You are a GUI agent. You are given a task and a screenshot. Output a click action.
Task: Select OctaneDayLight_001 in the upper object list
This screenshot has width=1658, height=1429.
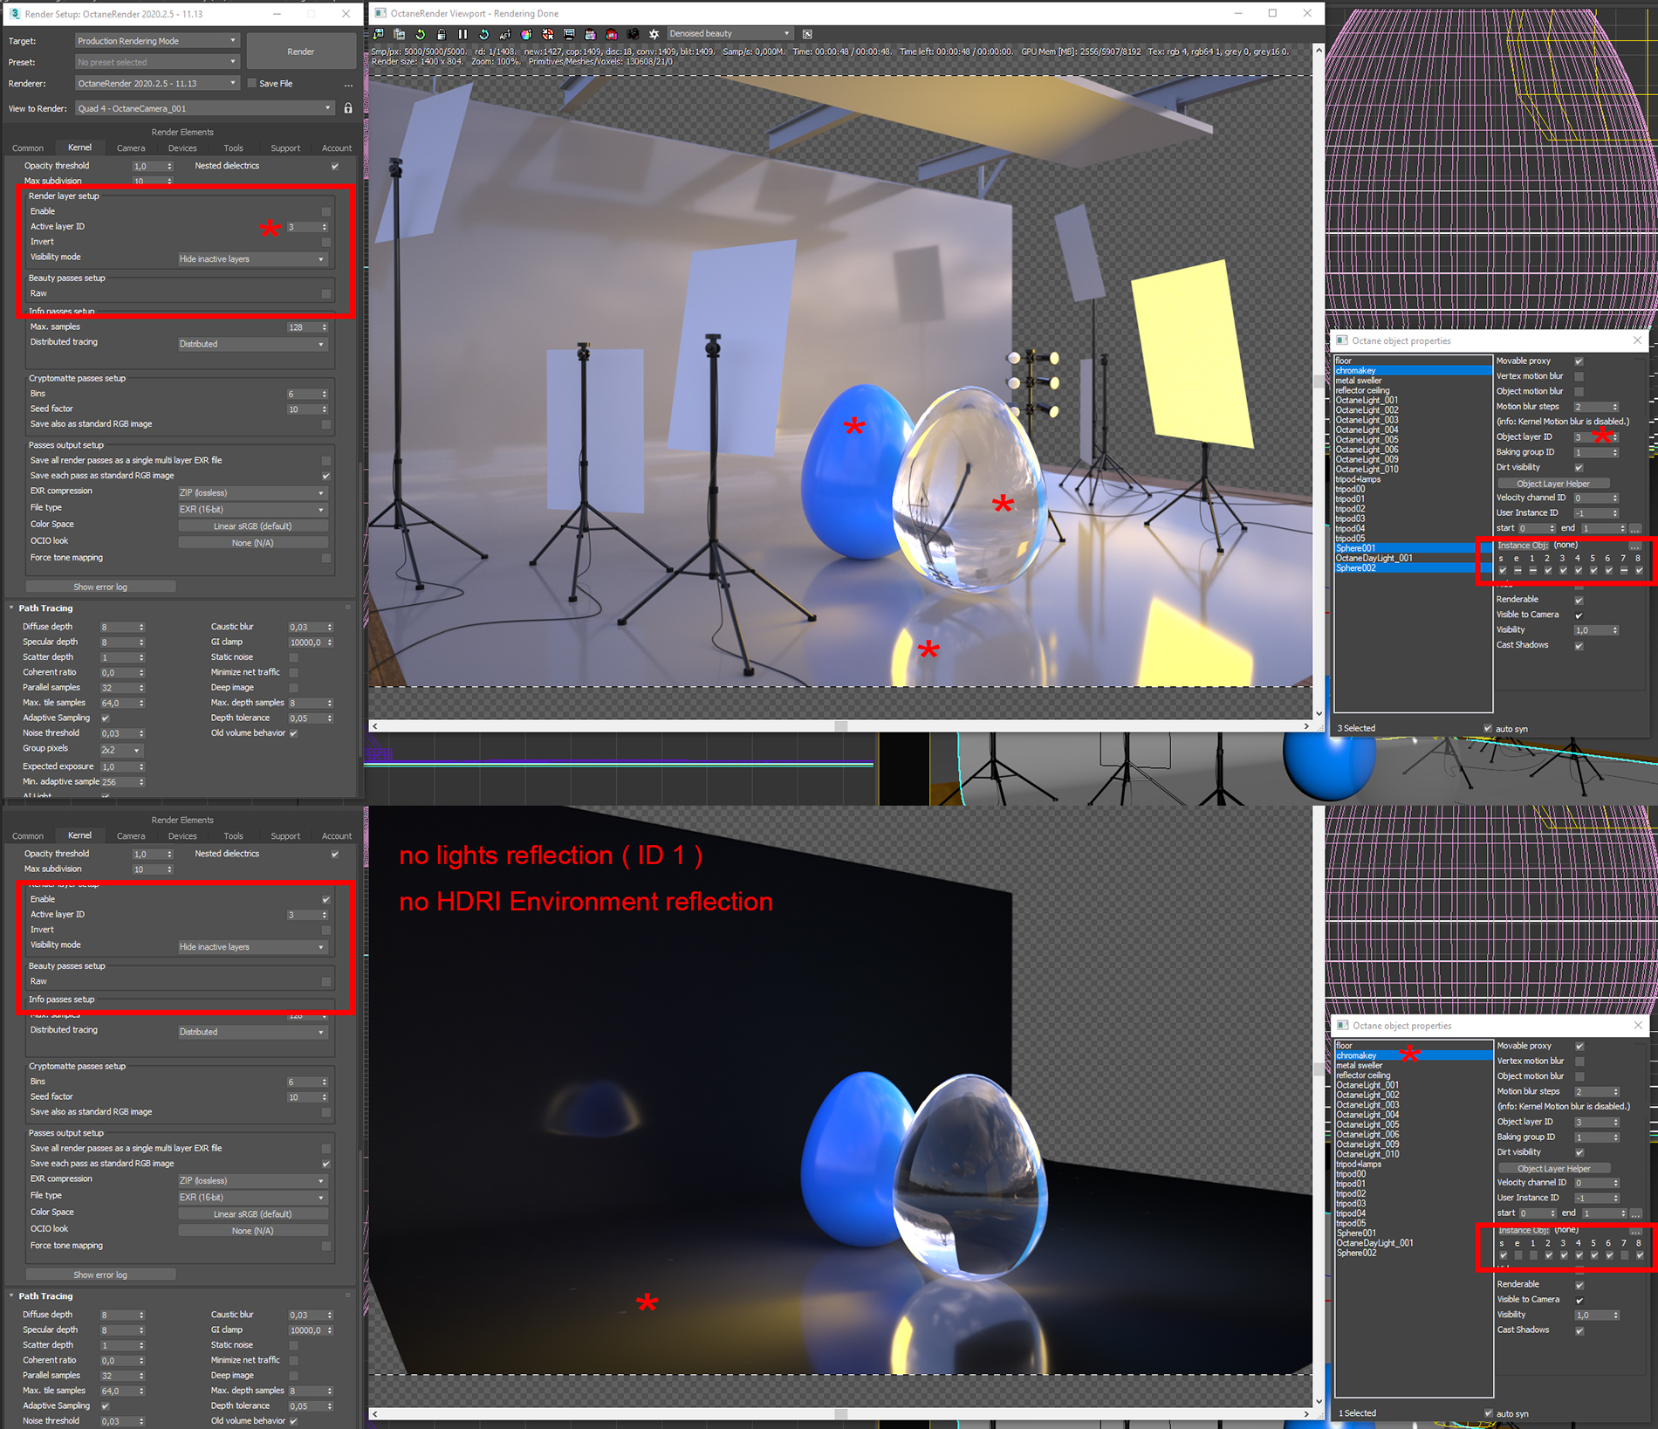pyautogui.click(x=1413, y=558)
